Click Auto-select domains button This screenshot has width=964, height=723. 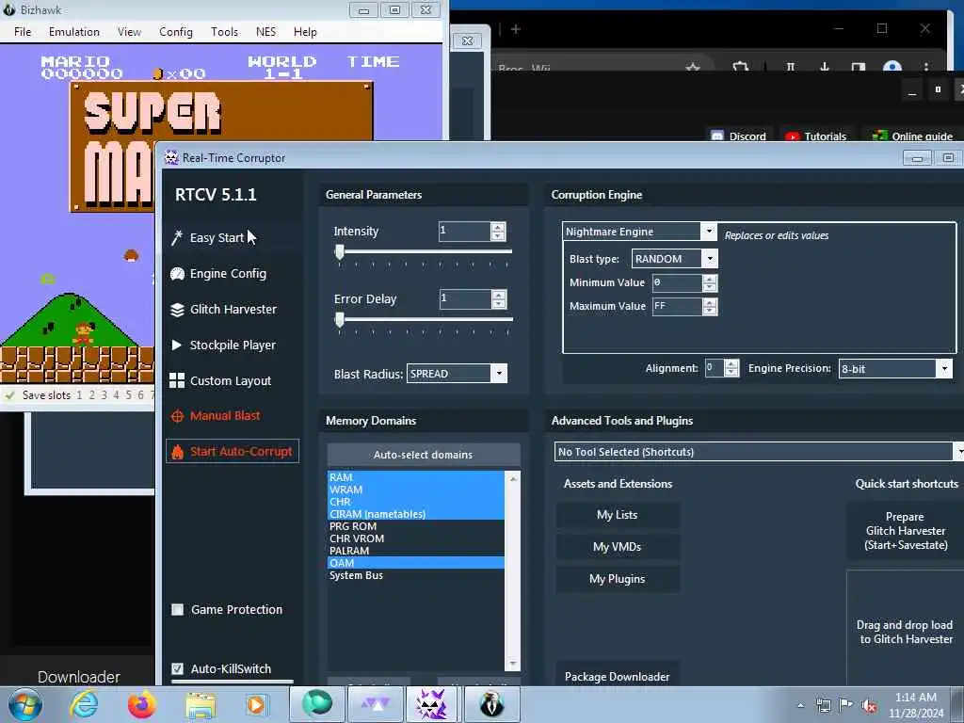424,455
